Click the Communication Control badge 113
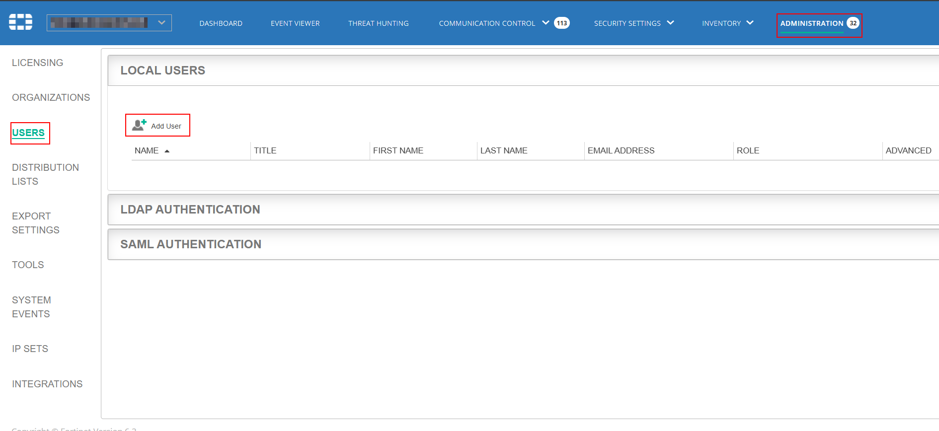Image resolution: width=939 pixels, height=431 pixels. tap(561, 23)
